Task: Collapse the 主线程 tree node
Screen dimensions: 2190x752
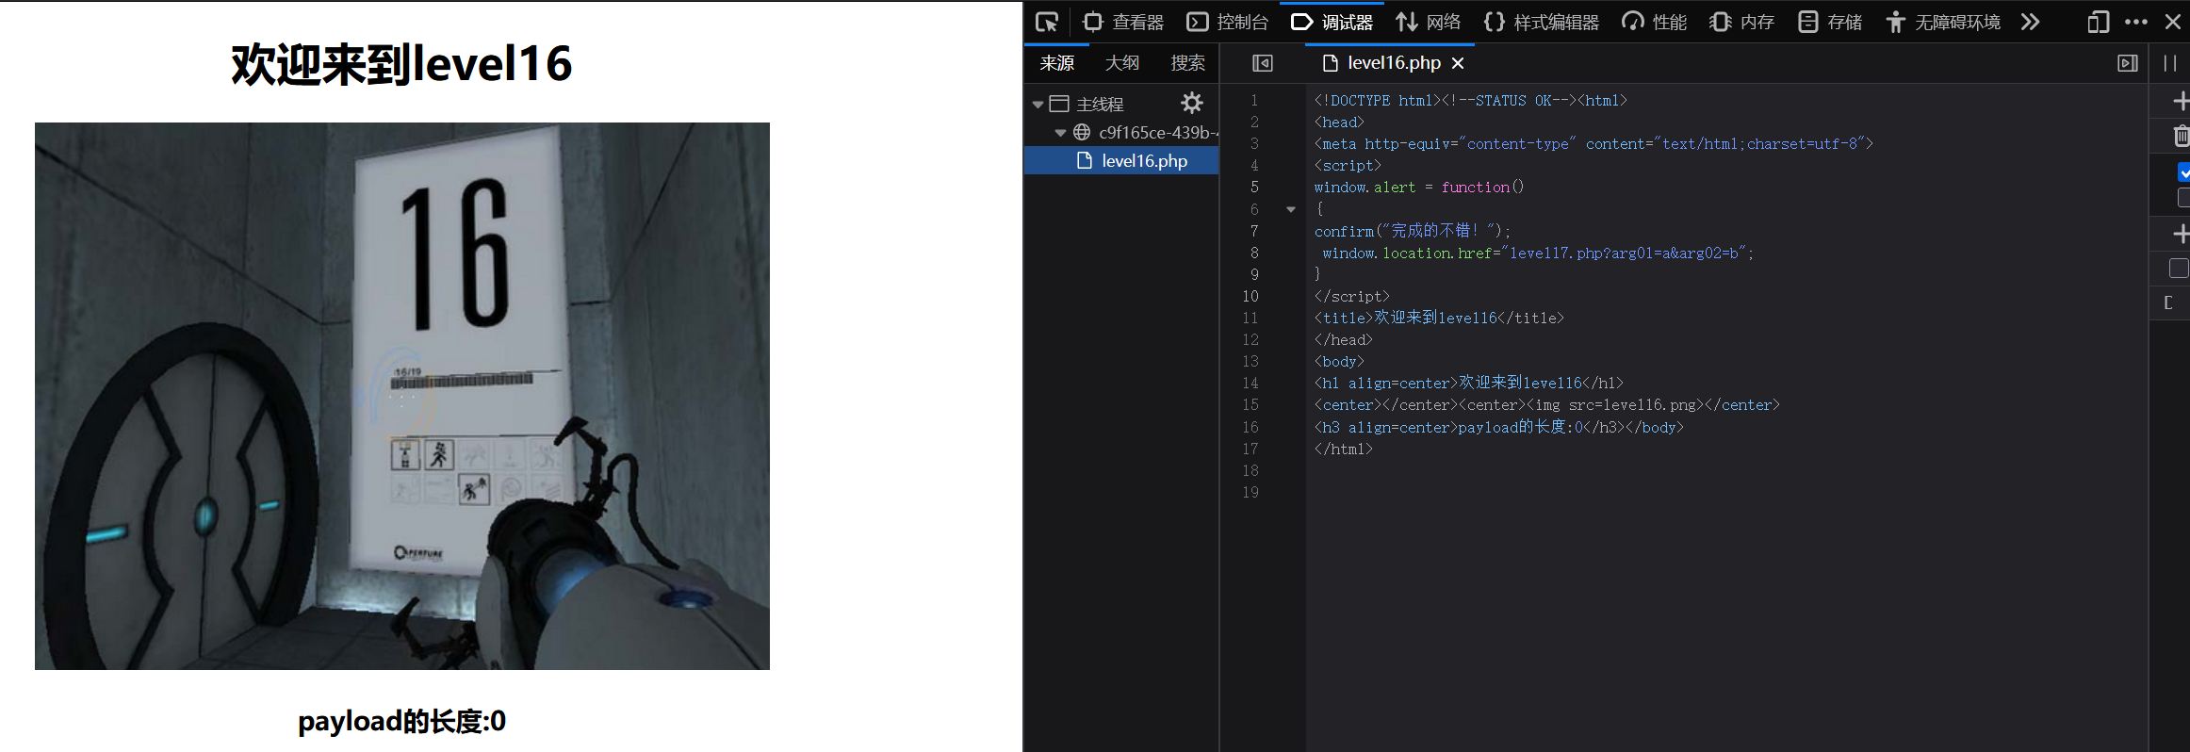Action: coord(1038,105)
